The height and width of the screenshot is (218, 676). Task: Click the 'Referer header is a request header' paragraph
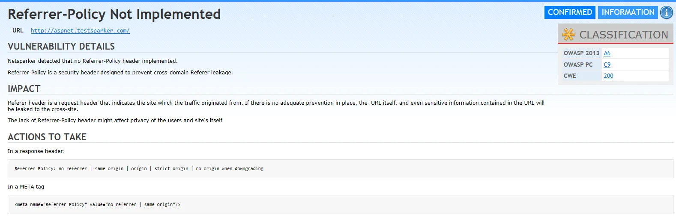(276, 106)
